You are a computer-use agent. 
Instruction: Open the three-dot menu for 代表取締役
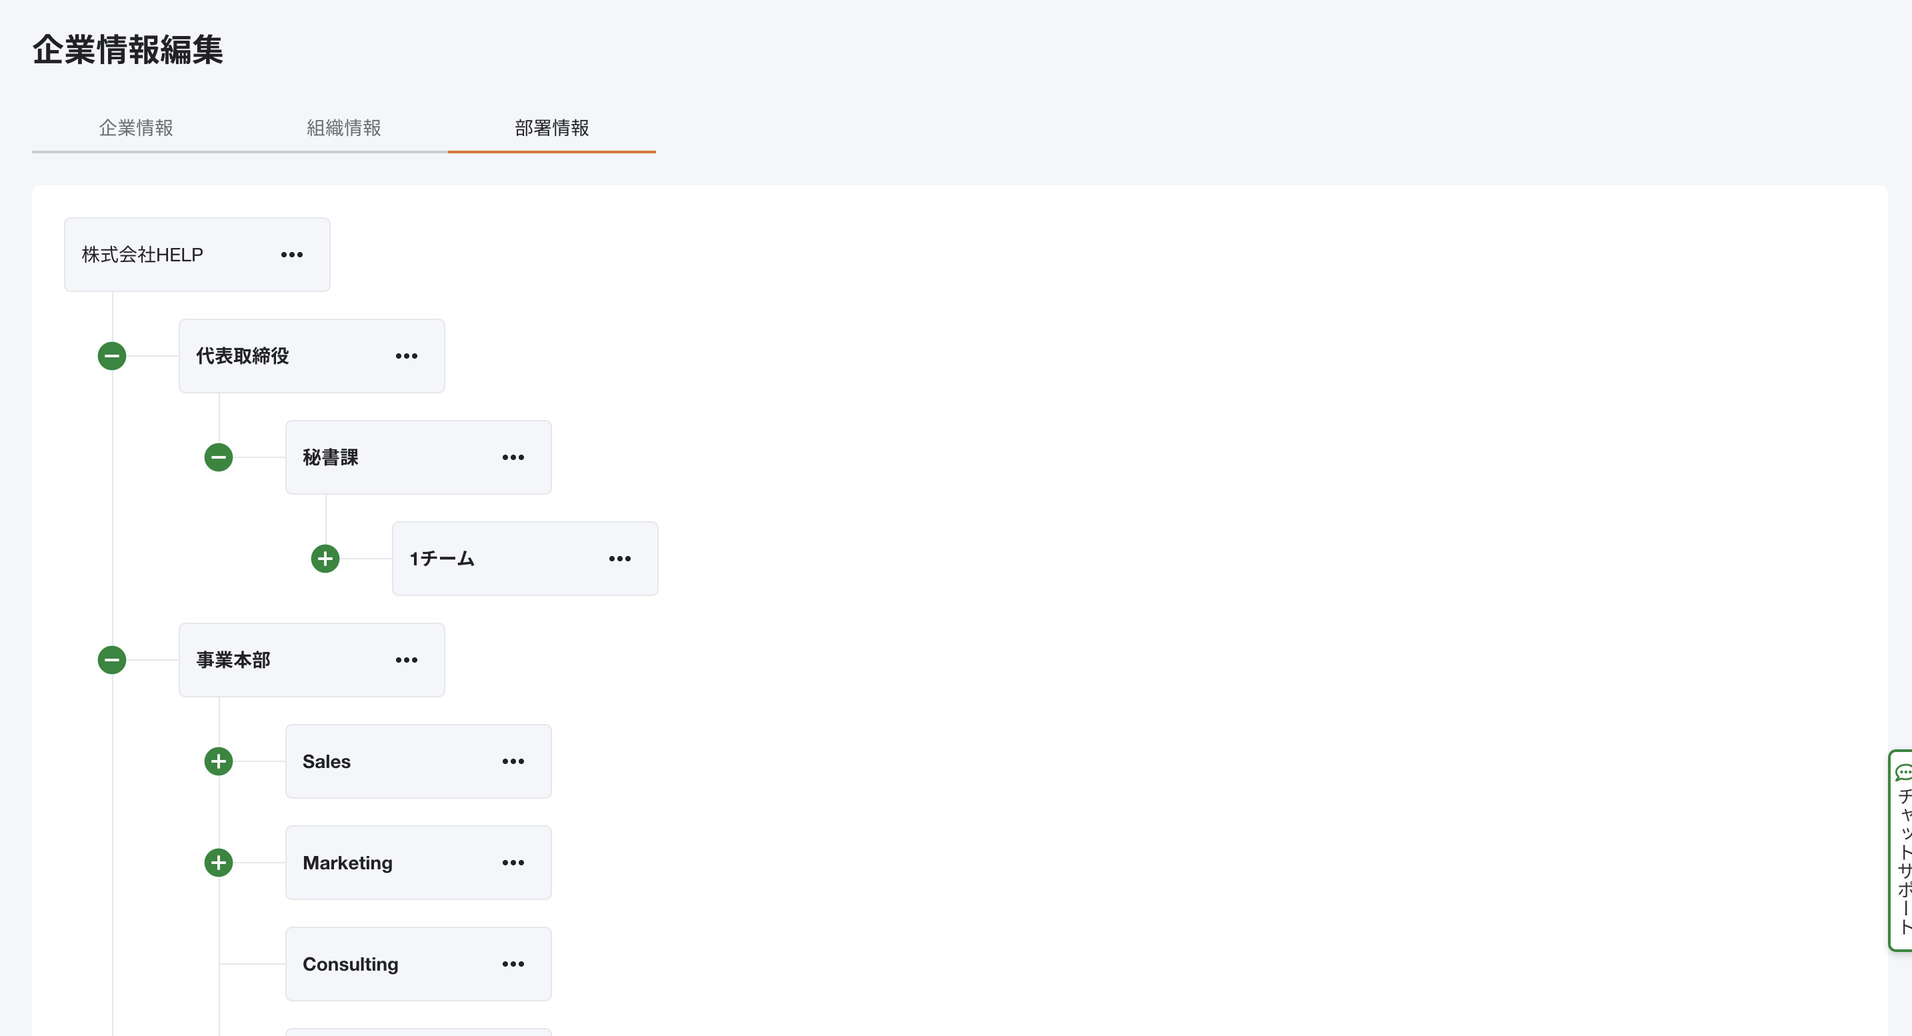(x=406, y=356)
